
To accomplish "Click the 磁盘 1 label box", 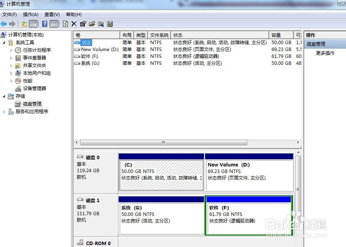I will (96, 215).
